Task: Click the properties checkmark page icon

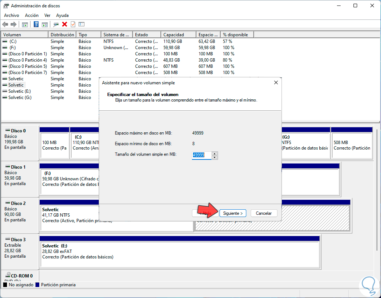Action: [x=73, y=24]
